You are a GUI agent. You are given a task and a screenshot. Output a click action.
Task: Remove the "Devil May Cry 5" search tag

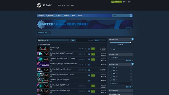tap(49, 32)
